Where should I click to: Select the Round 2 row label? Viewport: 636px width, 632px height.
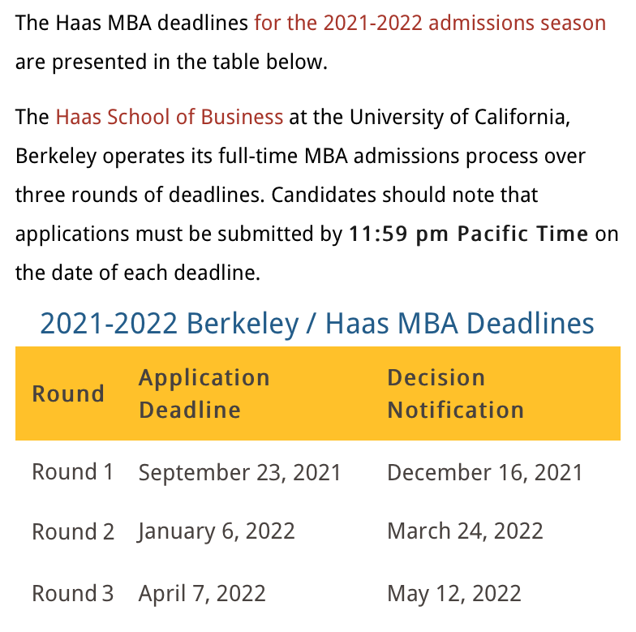click(73, 531)
